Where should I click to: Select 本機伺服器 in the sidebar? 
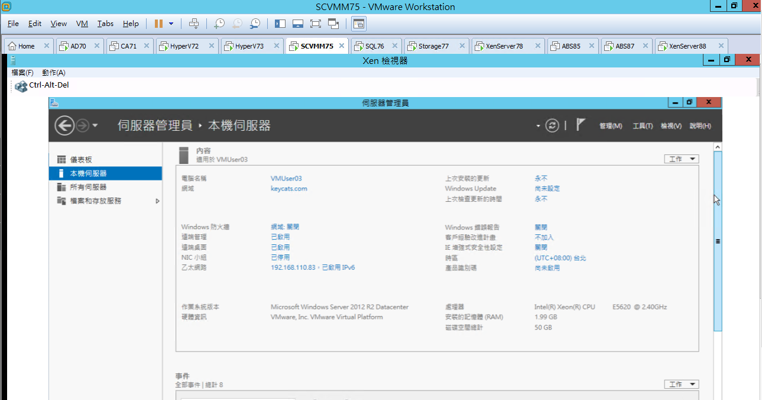coord(105,173)
